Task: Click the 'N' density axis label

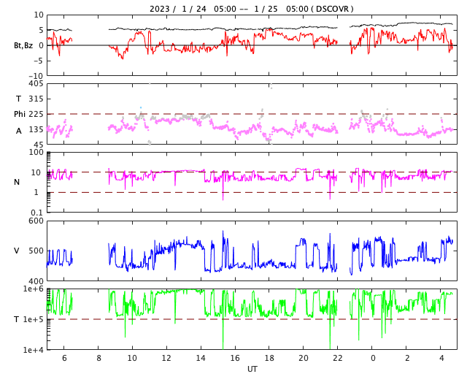Action: 17,182
